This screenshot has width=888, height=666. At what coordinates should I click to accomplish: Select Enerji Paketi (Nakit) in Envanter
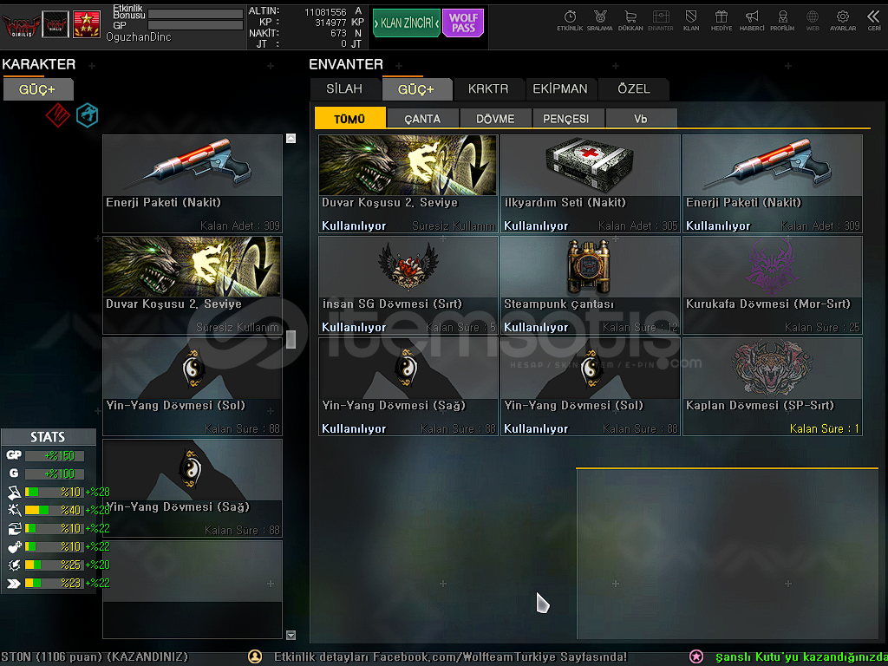pyautogui.click(x=773, y=184)
